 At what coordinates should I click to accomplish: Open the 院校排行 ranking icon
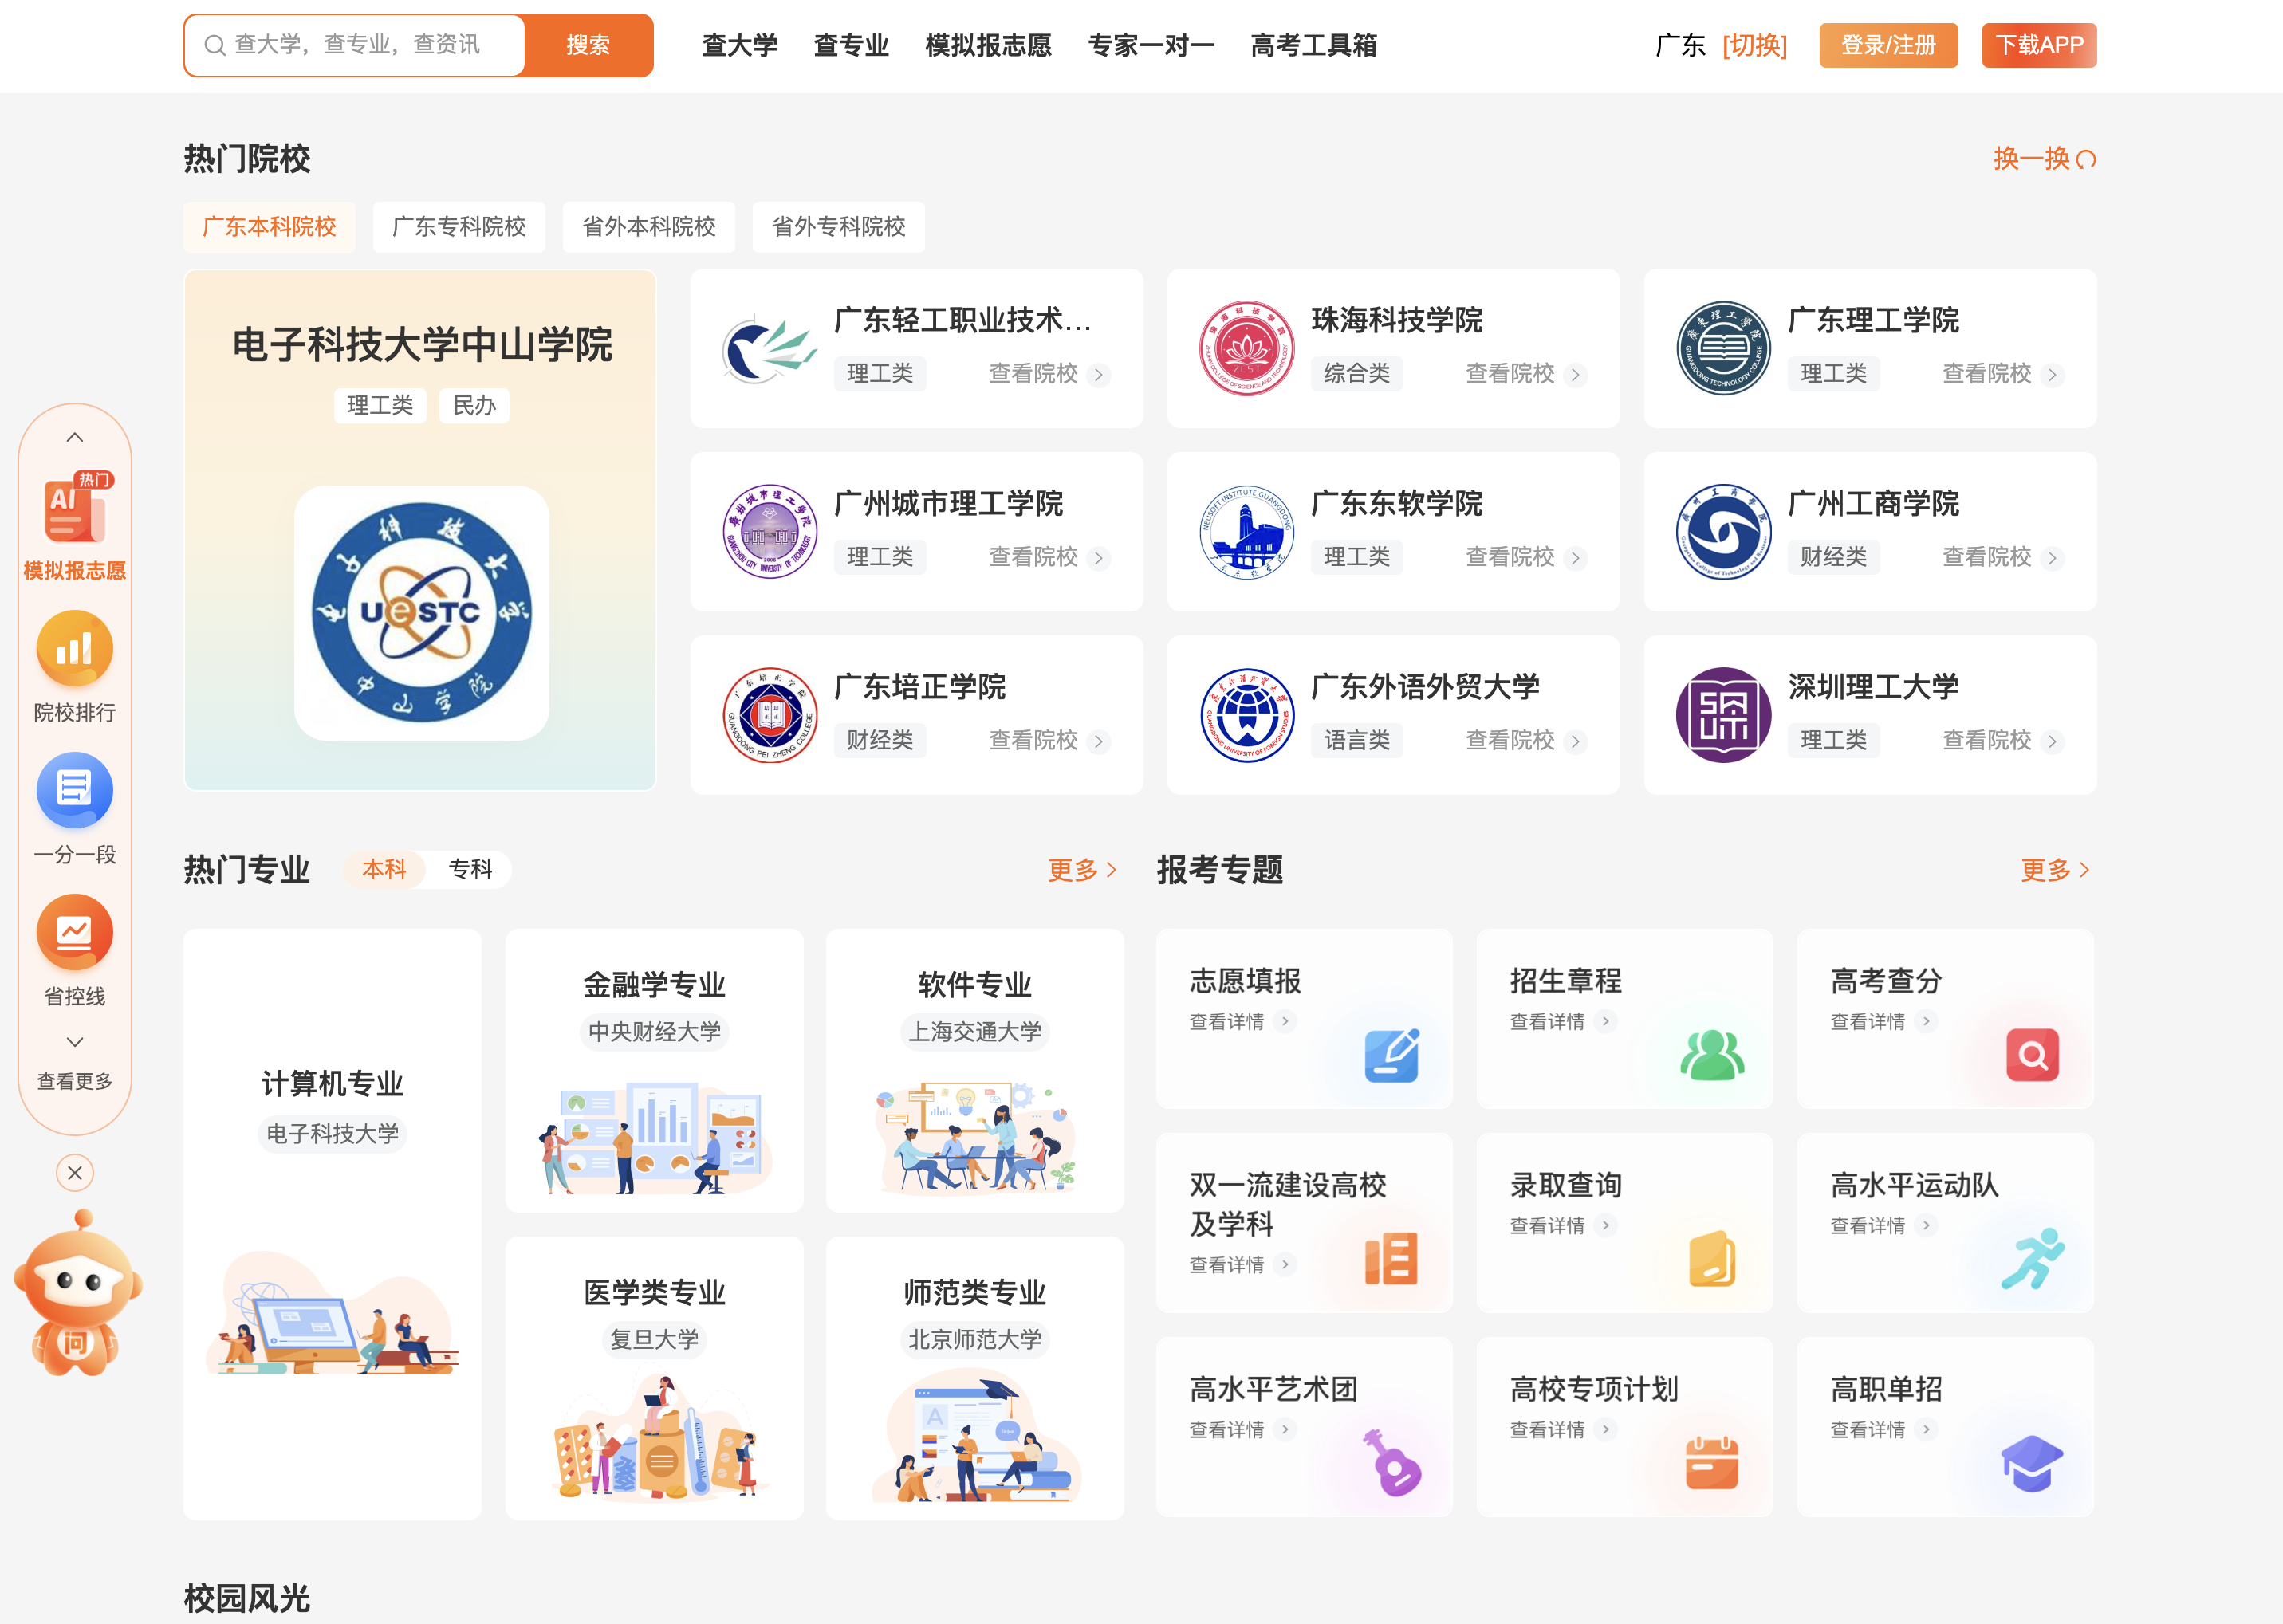75,650
